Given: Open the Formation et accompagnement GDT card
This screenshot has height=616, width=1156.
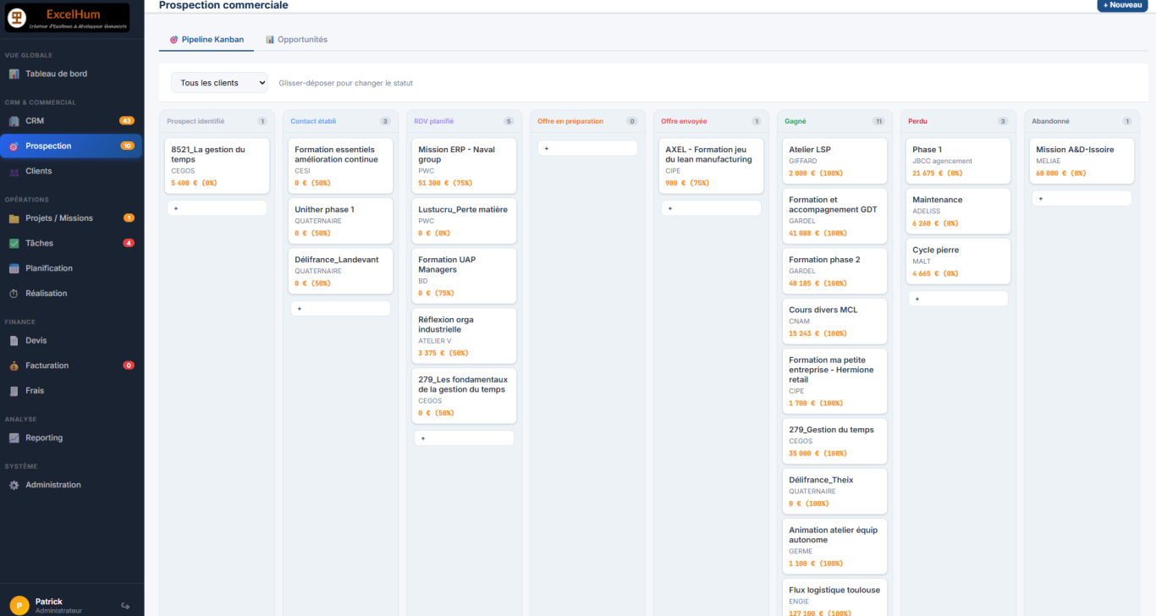Looking at the screenshot, I should pos(834,216).
